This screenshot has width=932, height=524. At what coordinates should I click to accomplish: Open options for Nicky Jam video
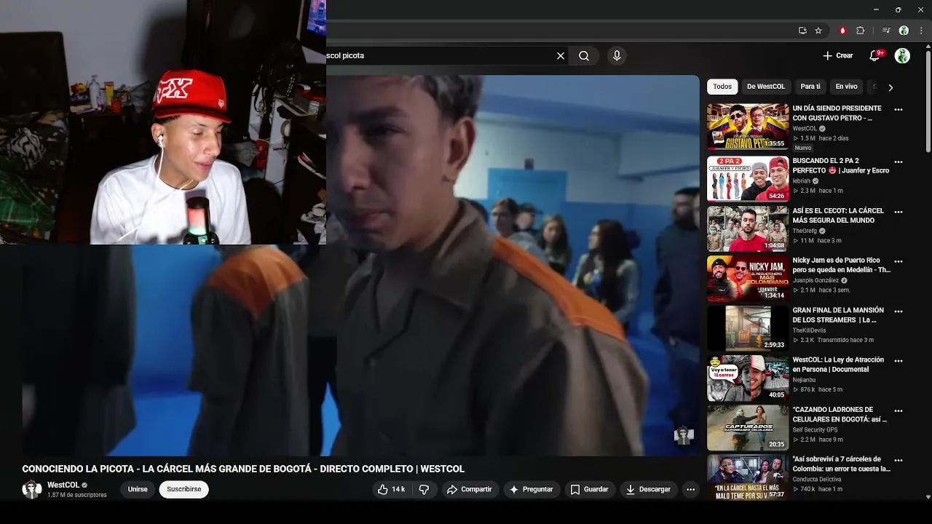click(899, 261)
